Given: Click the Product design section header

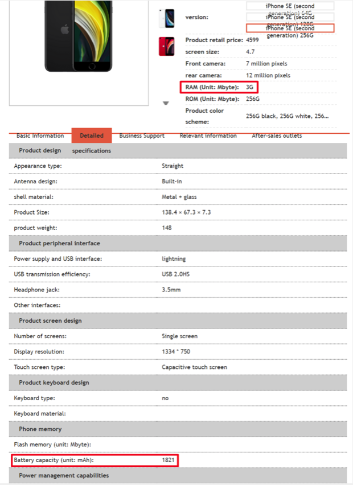Looking at the screenshot, I should [40, 150].
